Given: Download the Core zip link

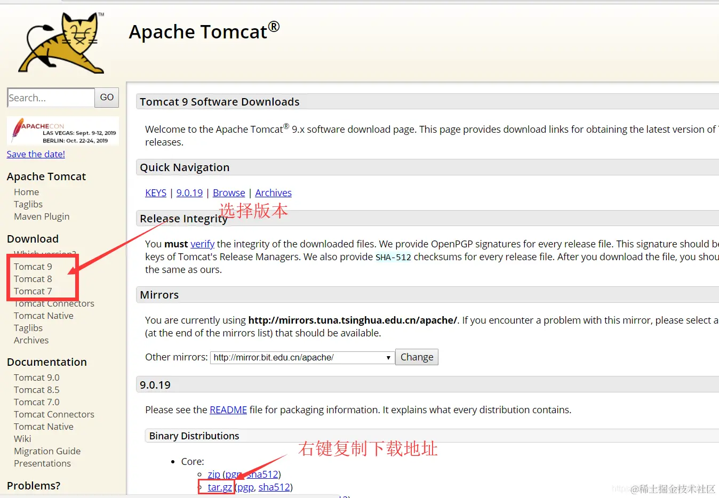Looking at the screenshot, I should [x=214, y=474].
